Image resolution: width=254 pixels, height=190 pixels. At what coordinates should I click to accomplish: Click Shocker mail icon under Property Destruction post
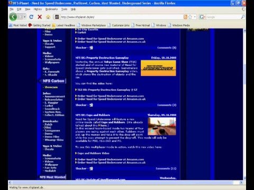91,105
